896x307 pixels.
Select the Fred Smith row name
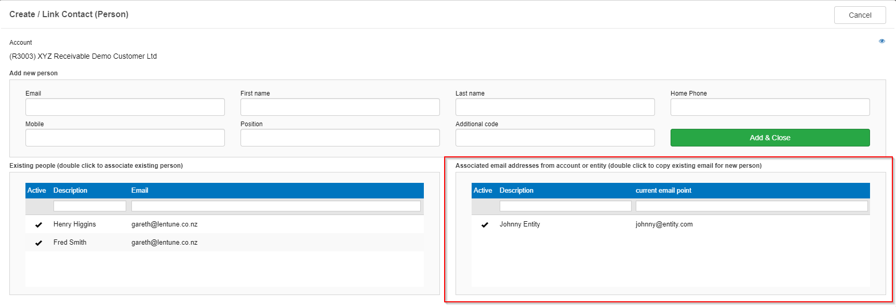pos(70,243)
